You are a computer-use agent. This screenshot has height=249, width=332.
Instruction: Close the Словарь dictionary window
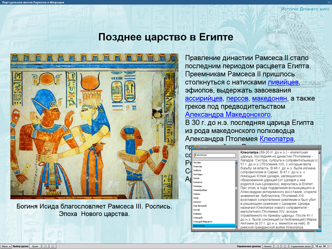pyautogui.click(x=319, y=147)
